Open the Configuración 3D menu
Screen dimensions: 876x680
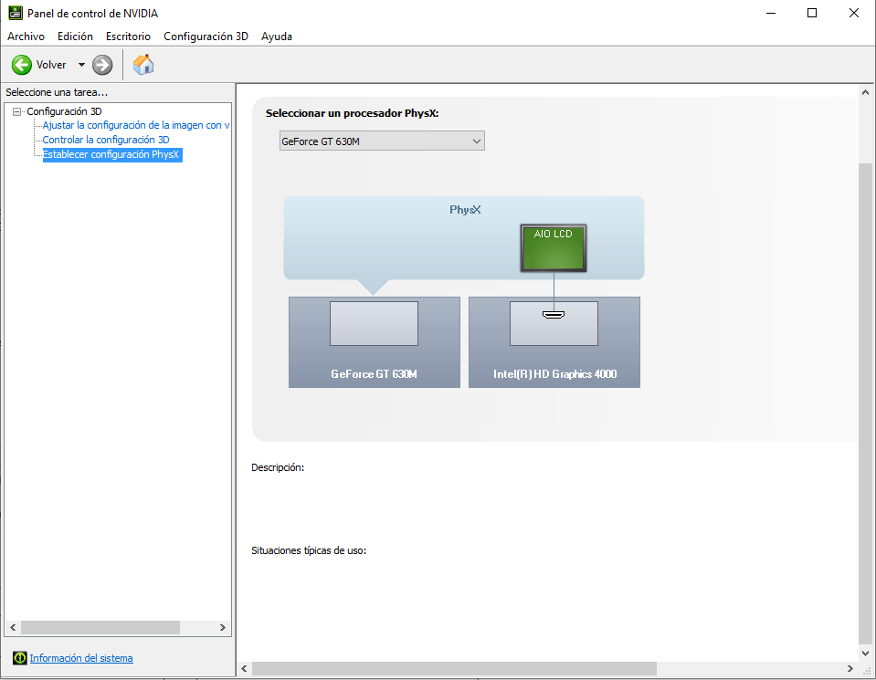click(x=206, y=37)
